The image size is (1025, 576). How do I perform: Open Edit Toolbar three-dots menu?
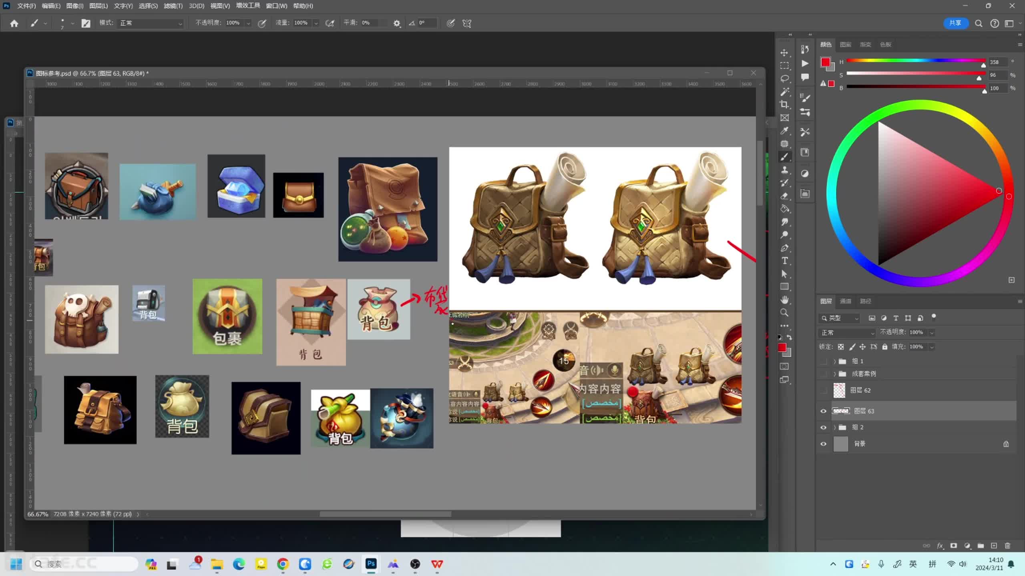click(x=784, y=326)
